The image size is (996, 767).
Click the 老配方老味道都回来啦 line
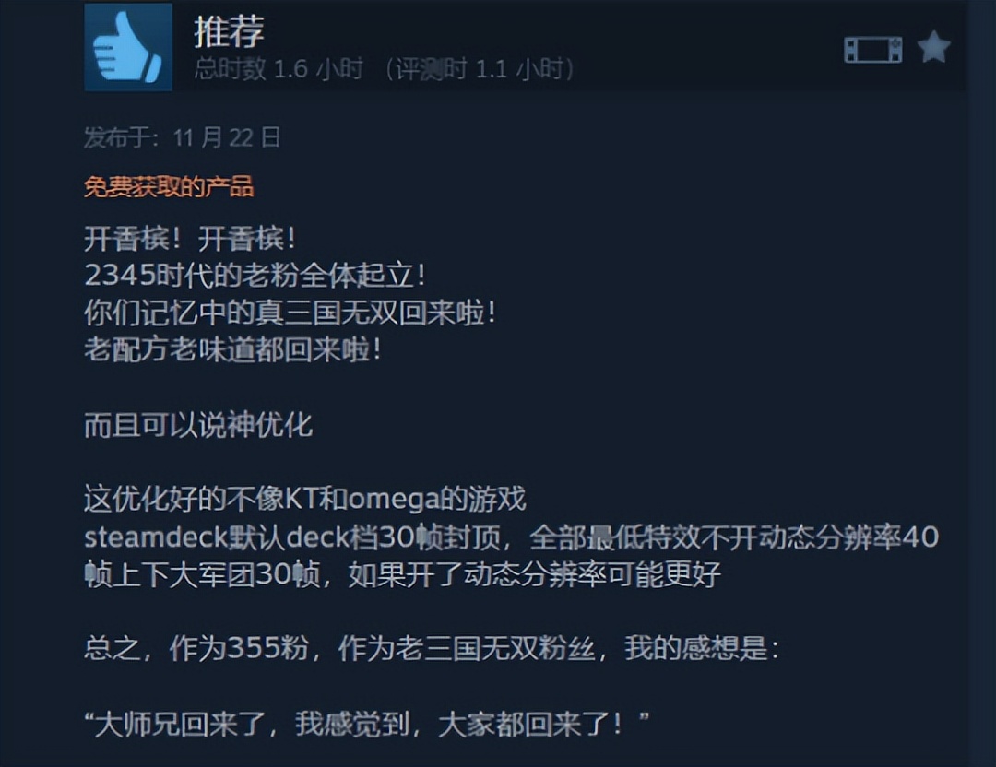click(x=232, y=349)
